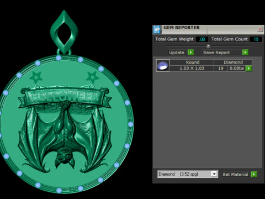Click green arrow in the Round Diamond row
Screen dimensions: 265x199
click(249, 69)
